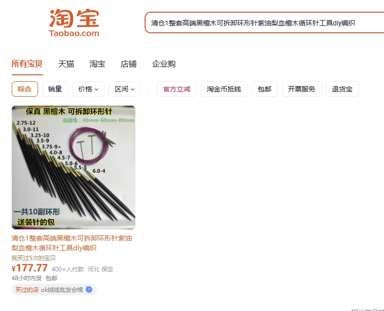The width and height of the screenshot is (384, 311).
Task: Expand the 区间 range dropdown
Action: 125,89
